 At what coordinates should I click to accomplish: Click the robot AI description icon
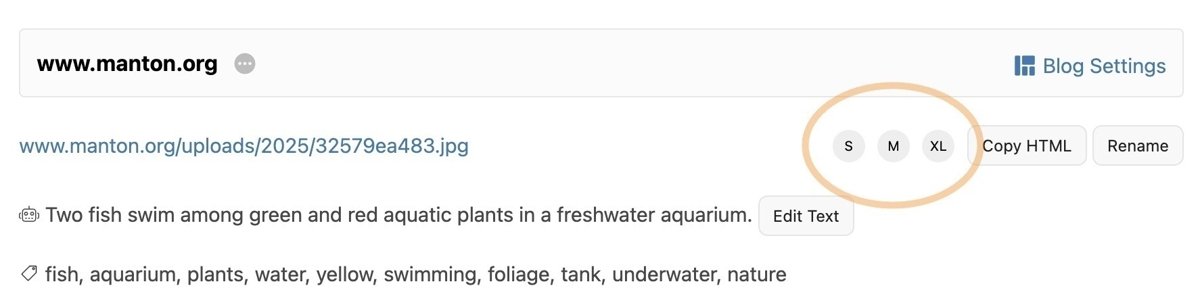(x=29, y=215)
